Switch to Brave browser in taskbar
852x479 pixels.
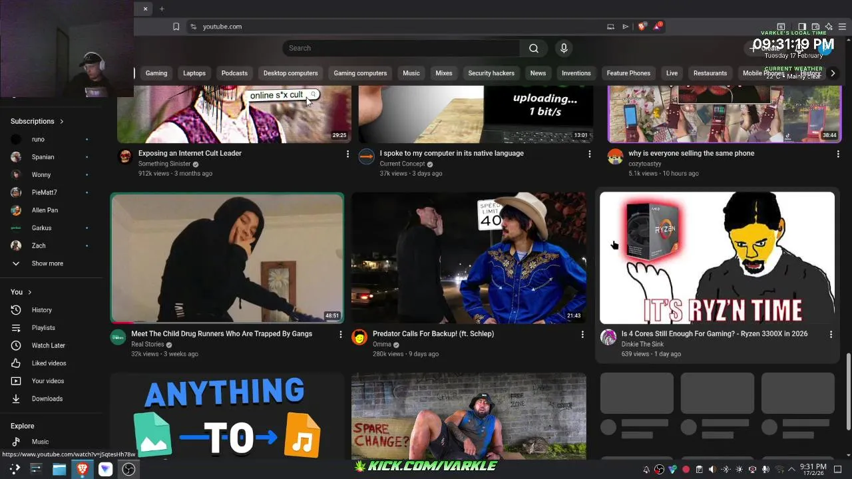click(83, 469)
